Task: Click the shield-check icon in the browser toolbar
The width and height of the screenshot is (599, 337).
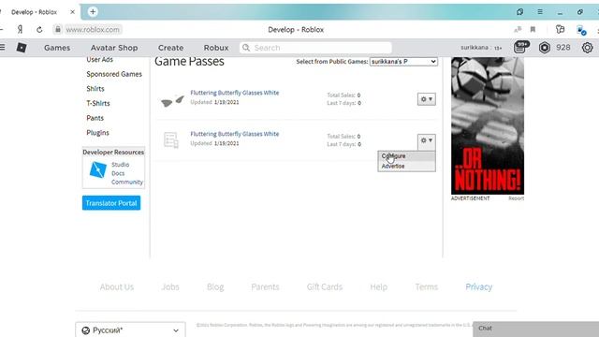Action: click(x=581, y=30)
